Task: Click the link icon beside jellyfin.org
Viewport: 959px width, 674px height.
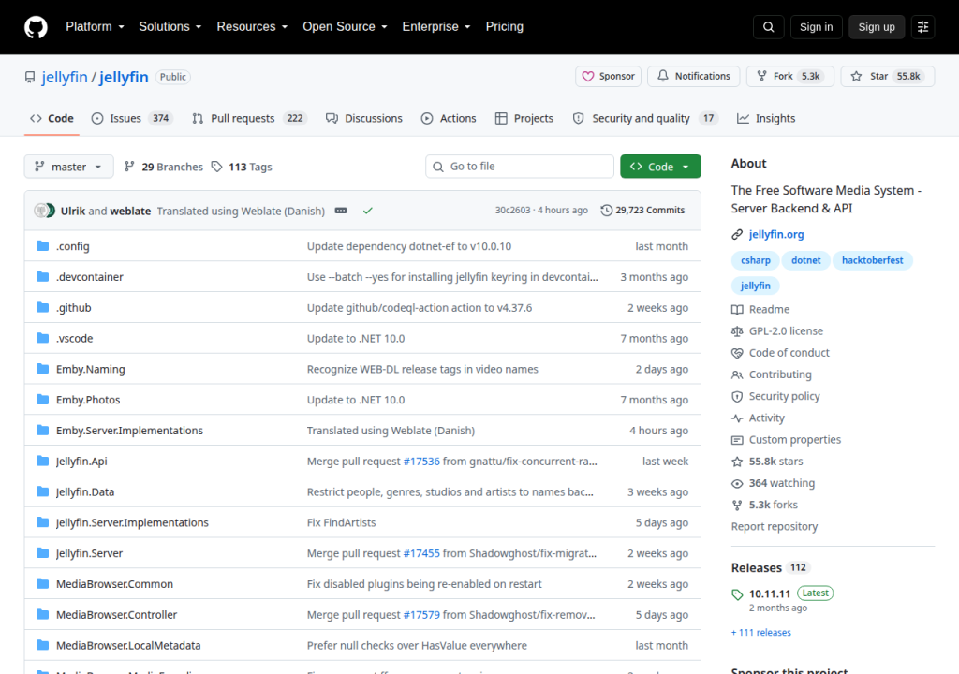Action: (737, 234)
